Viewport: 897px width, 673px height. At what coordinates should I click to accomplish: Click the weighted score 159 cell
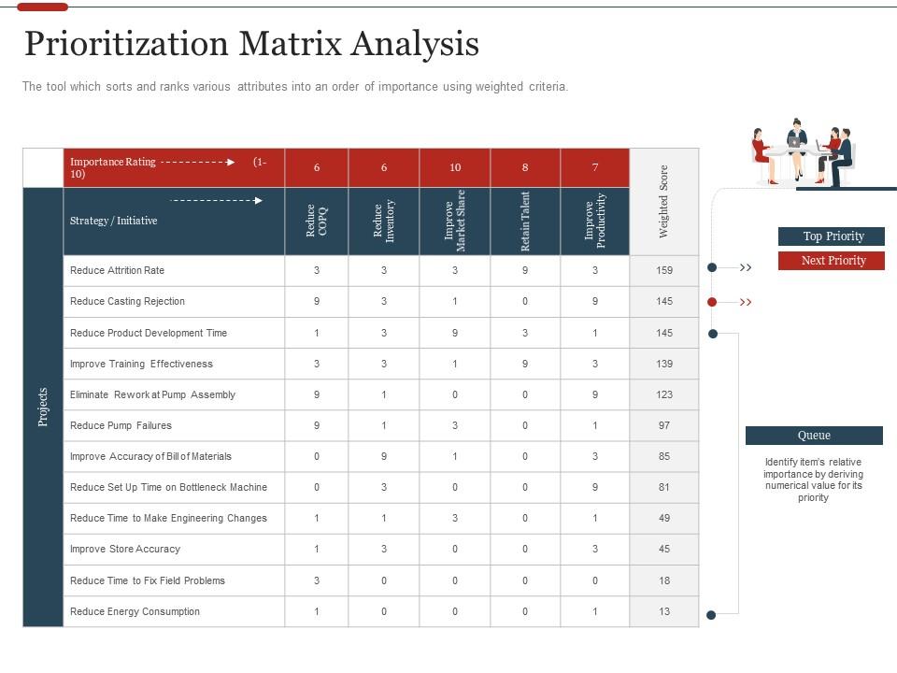click(x=664, y=270)
